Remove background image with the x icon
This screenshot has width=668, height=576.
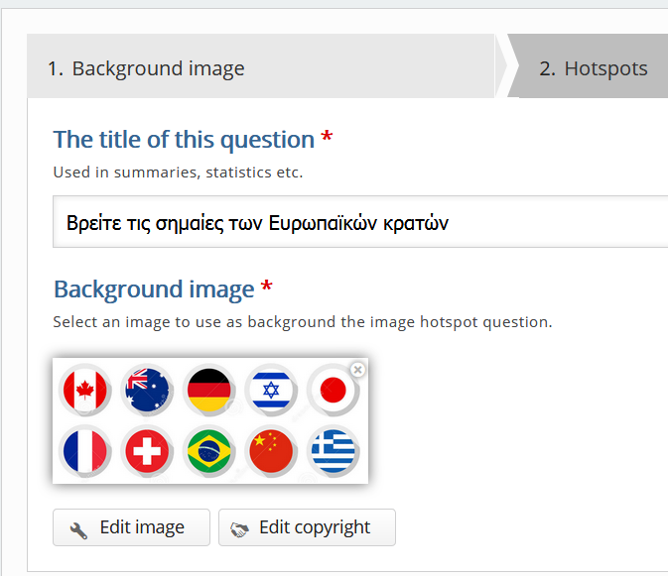(358, 370)
